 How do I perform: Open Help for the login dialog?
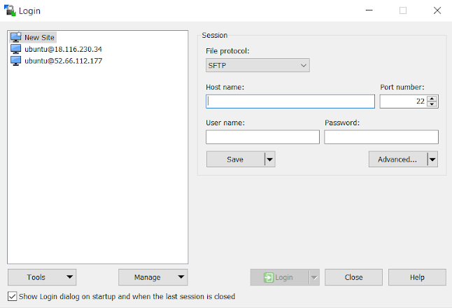[x=417, y=277]
